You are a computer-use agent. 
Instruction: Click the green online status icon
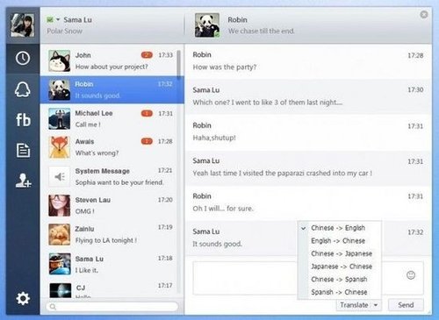50,19
